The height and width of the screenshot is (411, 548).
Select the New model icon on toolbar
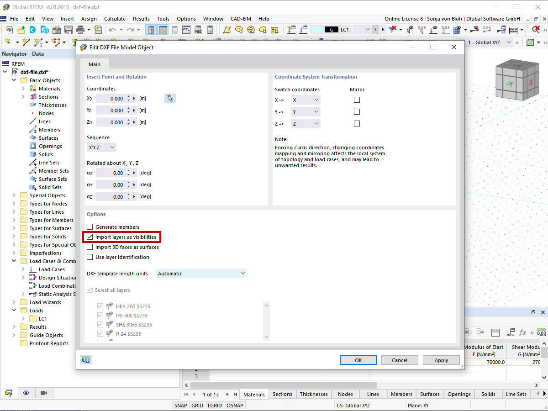(9, 29)
